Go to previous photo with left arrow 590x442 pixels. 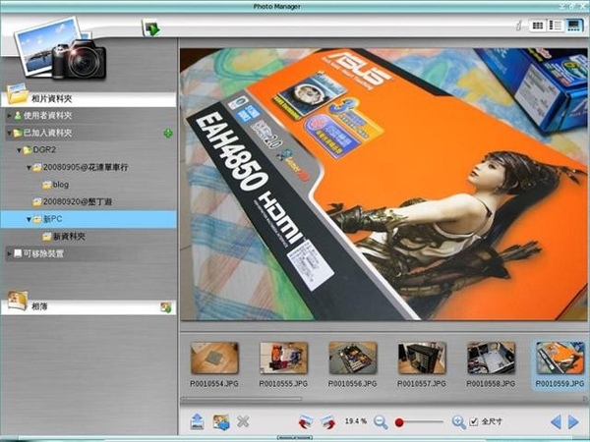pyautogui.click(x=556, y=422)
